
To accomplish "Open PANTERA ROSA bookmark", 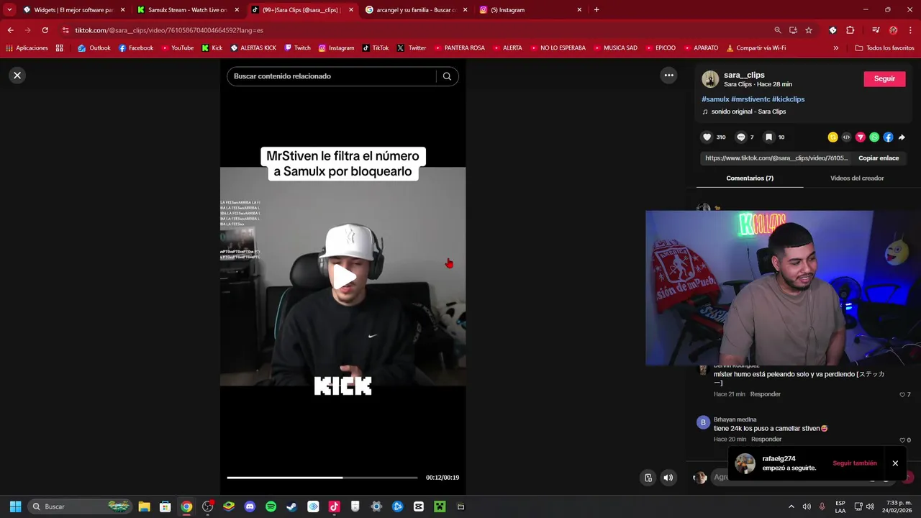I will point(459,48).
